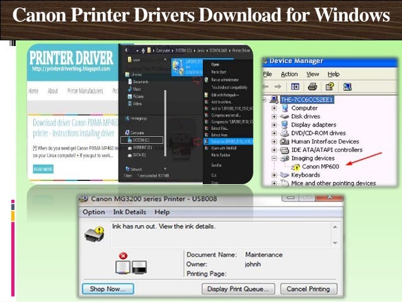The image size is (402, 302).
Task: Click the Explorer sidebar vertical scrollbar
Action: [x=165, y=123]
